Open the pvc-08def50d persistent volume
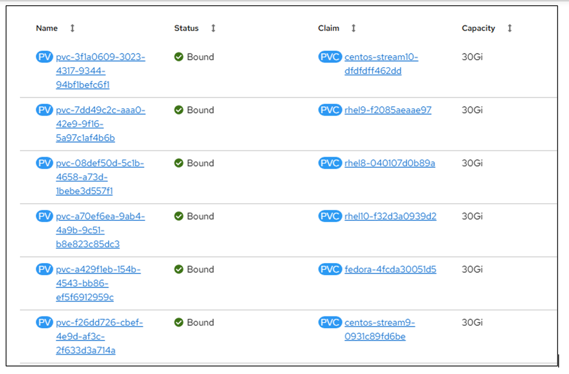 coord(99,163)
